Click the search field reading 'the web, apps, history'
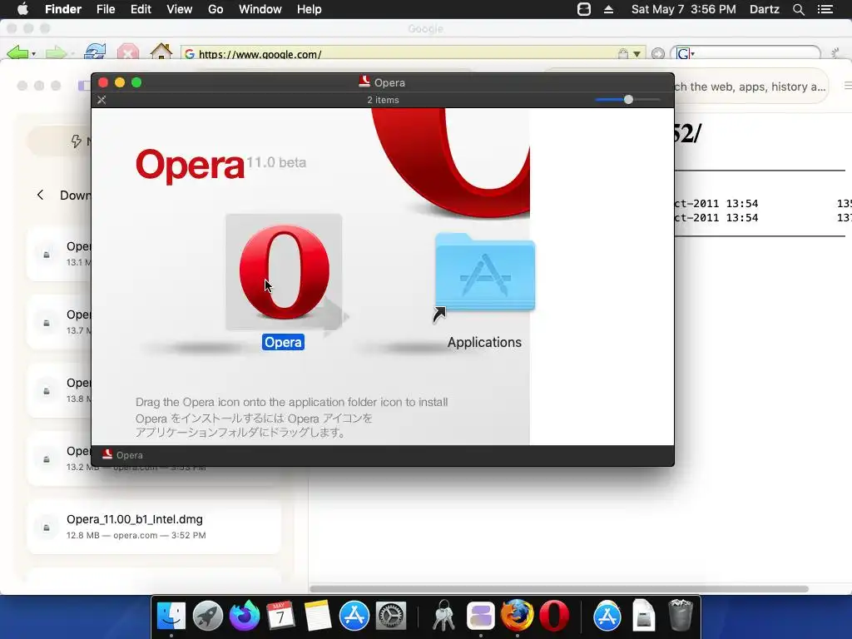The width and height of the screenshot is (852, 639). [751, 87]
